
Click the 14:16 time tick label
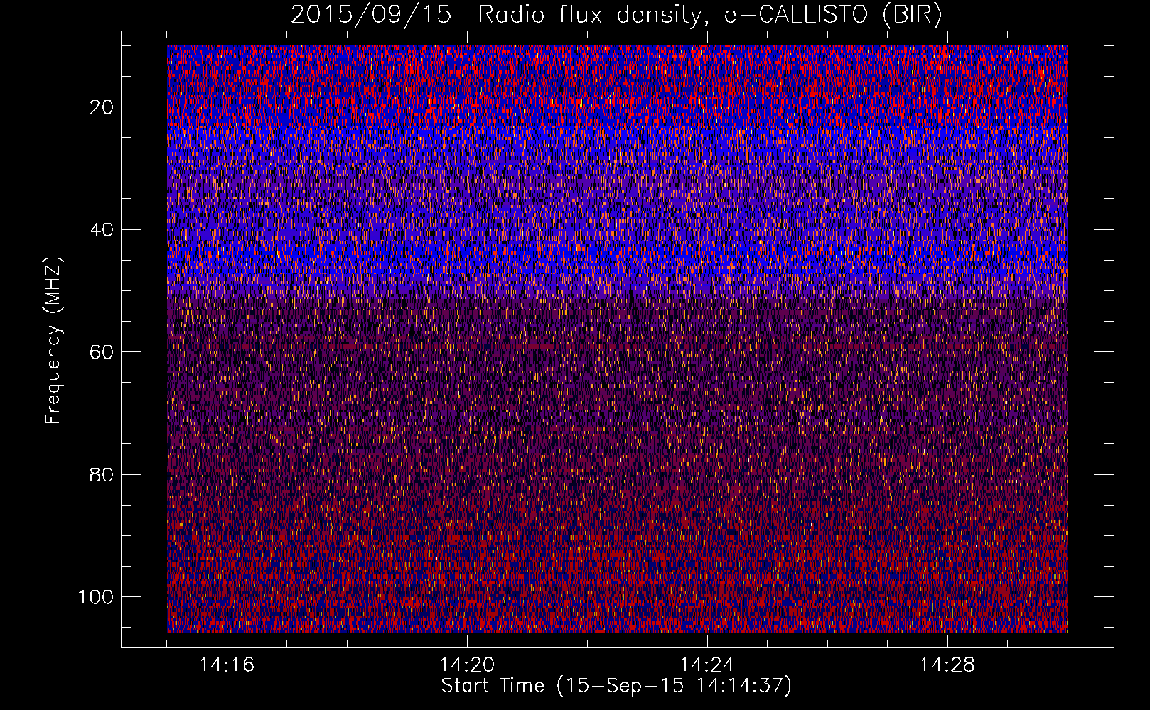coord(227,665)
